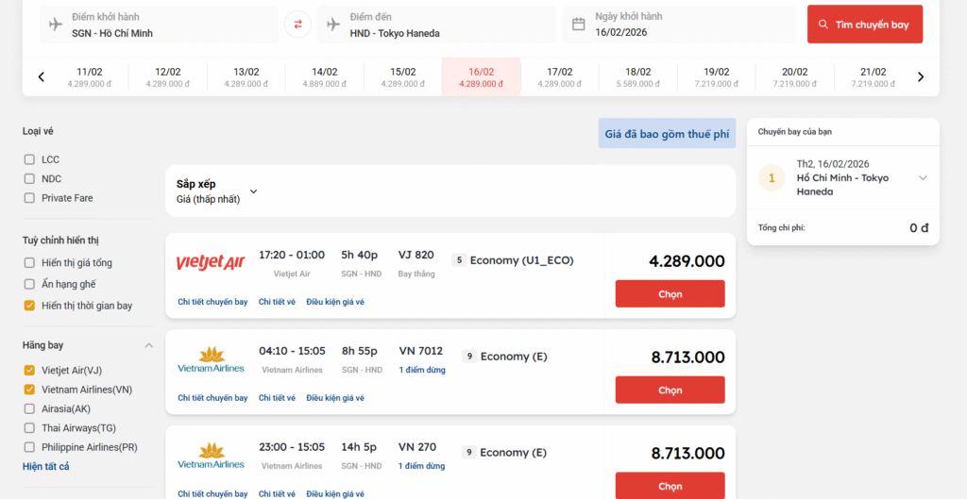This screenshot has height=499, width=967.
Task: Click the Tìm chuyến bay search button
Action: tap(864, 25)
